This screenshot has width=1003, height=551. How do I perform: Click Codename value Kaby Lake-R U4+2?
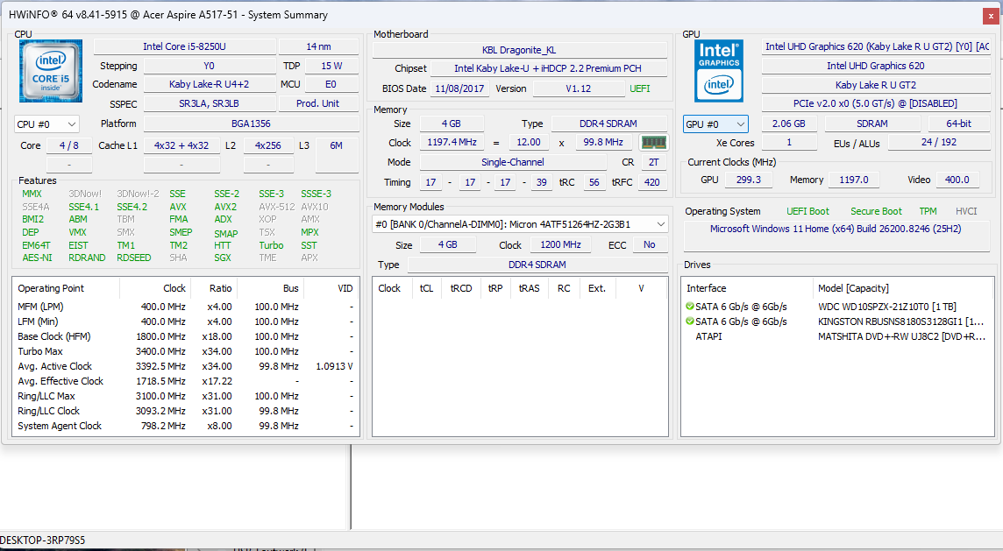[x=210, y=84]
